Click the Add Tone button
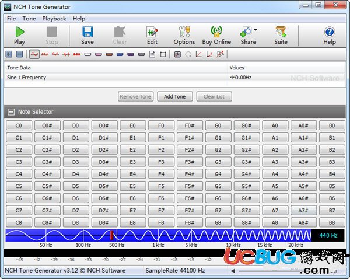 pyautogui.click(x=175, y=96)
